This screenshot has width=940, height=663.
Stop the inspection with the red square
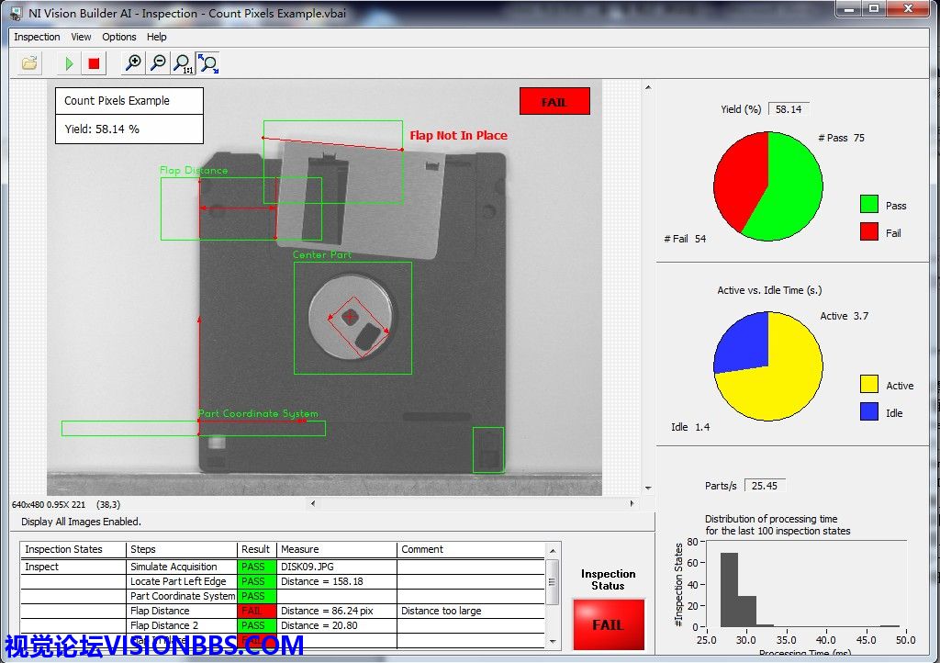[94, 63]
